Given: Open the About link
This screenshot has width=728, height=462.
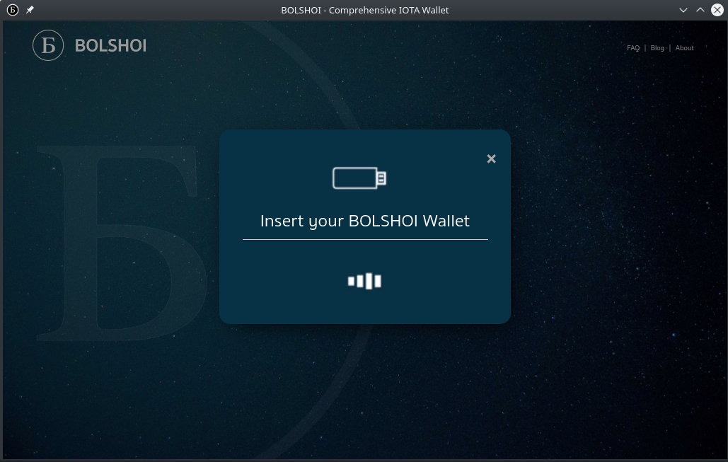Looking at the screenshot, I should coord(684,48).
